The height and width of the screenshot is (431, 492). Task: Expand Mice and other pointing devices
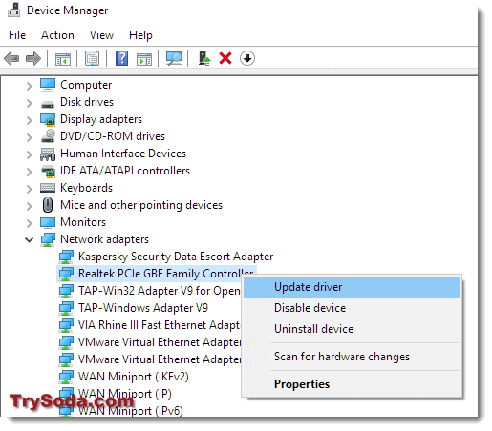(29, 206)
